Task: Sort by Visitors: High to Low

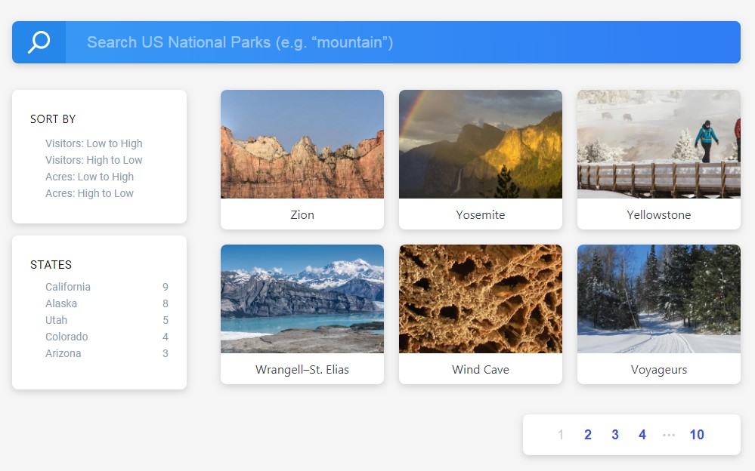Action: pyautogui.click(x=94, y=160)
